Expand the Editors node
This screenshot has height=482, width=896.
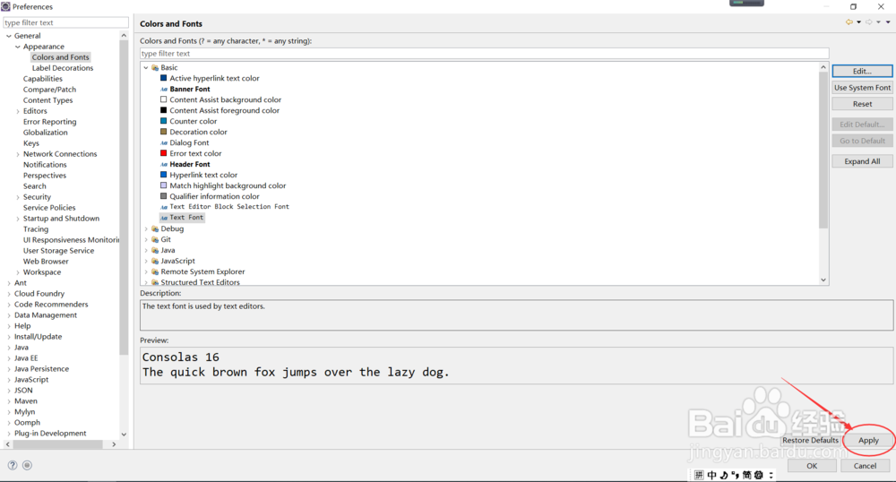(x=18, y=111)
